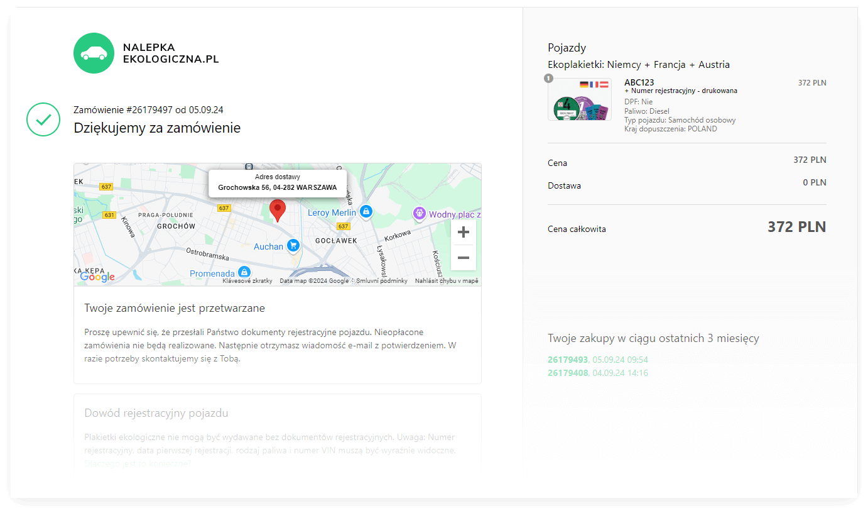The height and width of the screenshot is (513, 868).
Task: Click the Promenada shopping marker icon
Action: [244, 272]
